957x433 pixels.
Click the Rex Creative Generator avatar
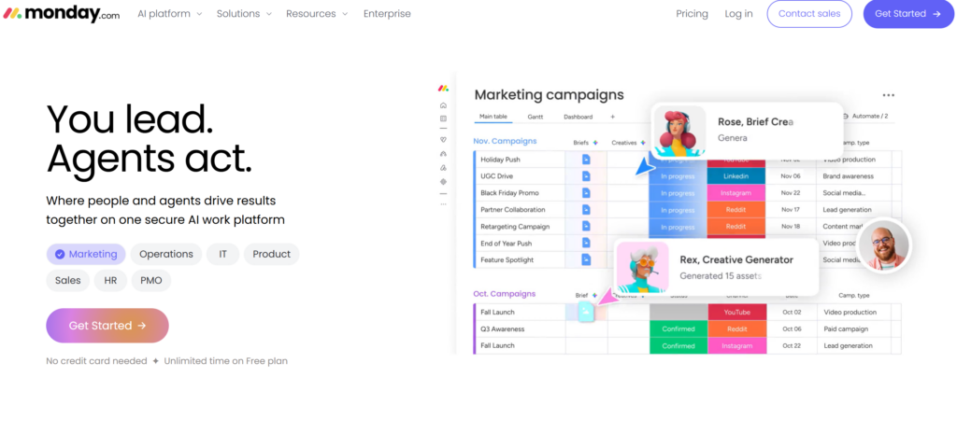tap(643, 267)
